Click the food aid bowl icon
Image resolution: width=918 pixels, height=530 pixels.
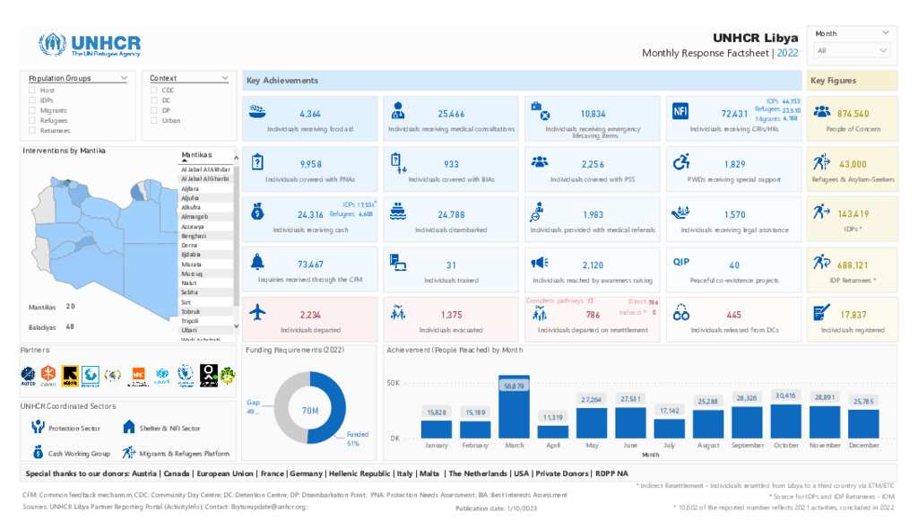257,110
